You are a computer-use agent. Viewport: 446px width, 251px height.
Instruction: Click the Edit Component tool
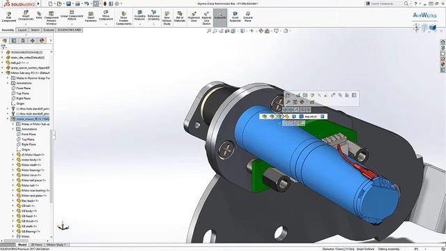click(9, 17)
